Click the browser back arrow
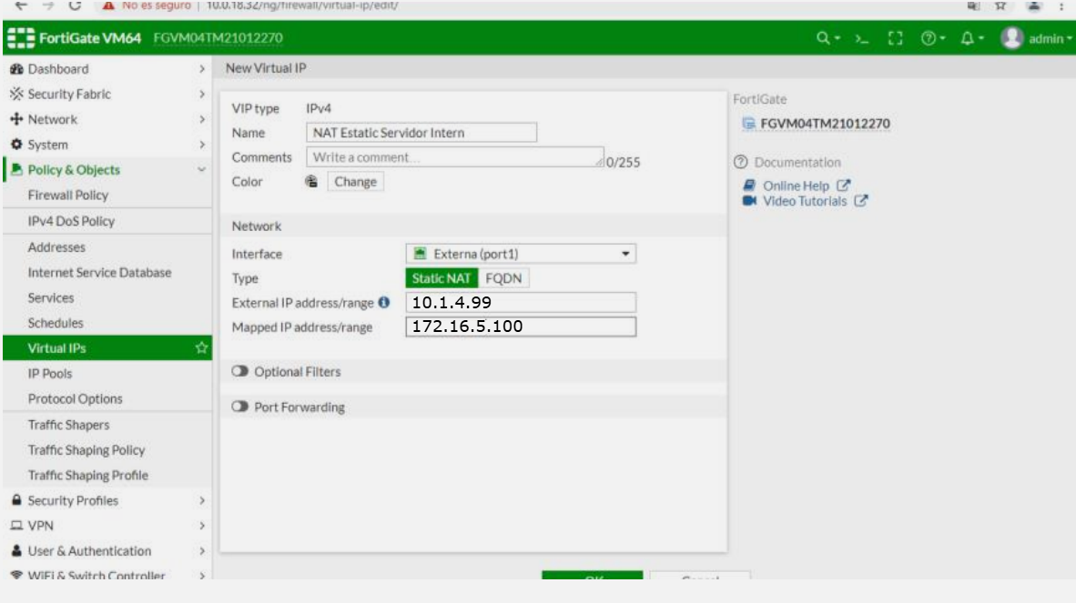Image resolution: width=1076 pixels, height=603 pixels. (21, 5)
